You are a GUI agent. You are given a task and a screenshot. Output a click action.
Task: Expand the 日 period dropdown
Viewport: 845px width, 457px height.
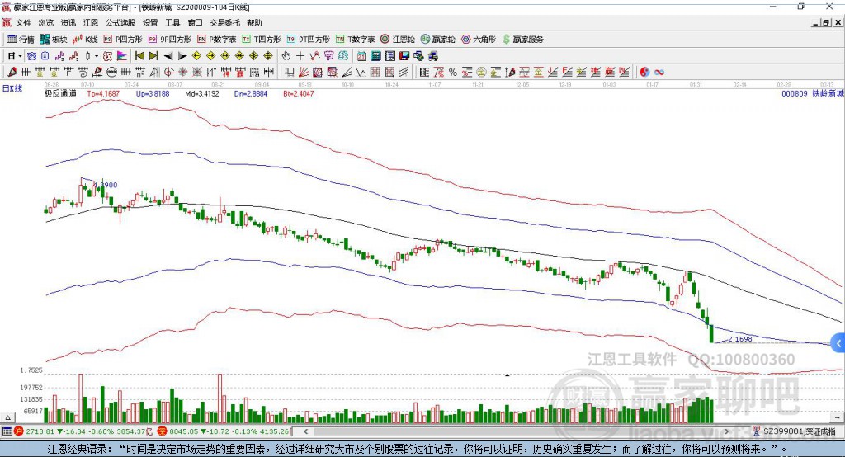point(20,56)
